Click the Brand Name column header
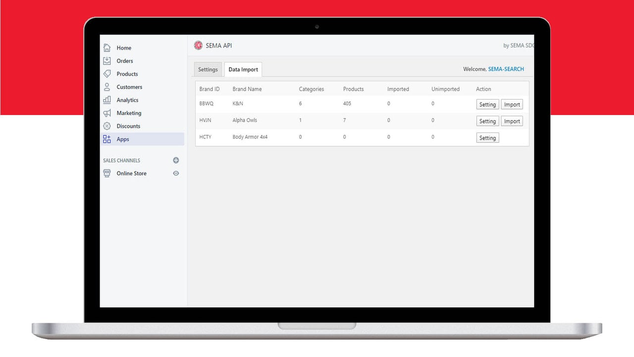 coord(247,89)
